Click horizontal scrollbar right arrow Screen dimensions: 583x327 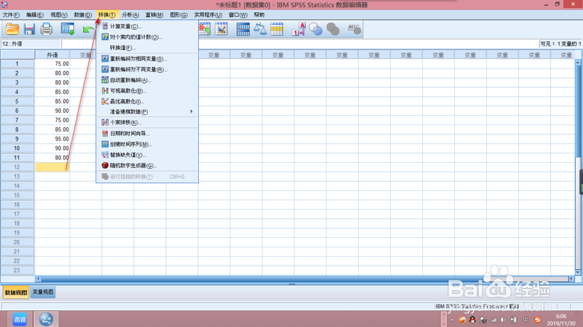tap(571, 279)
